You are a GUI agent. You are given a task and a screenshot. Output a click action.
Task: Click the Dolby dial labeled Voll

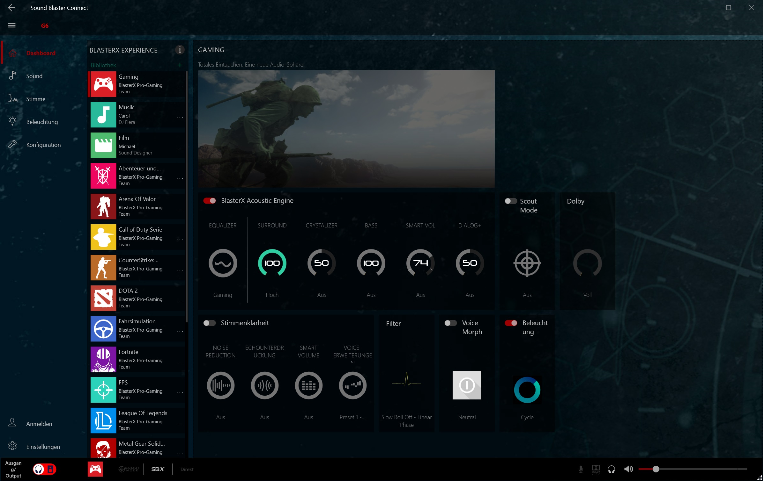coord(588,263)
